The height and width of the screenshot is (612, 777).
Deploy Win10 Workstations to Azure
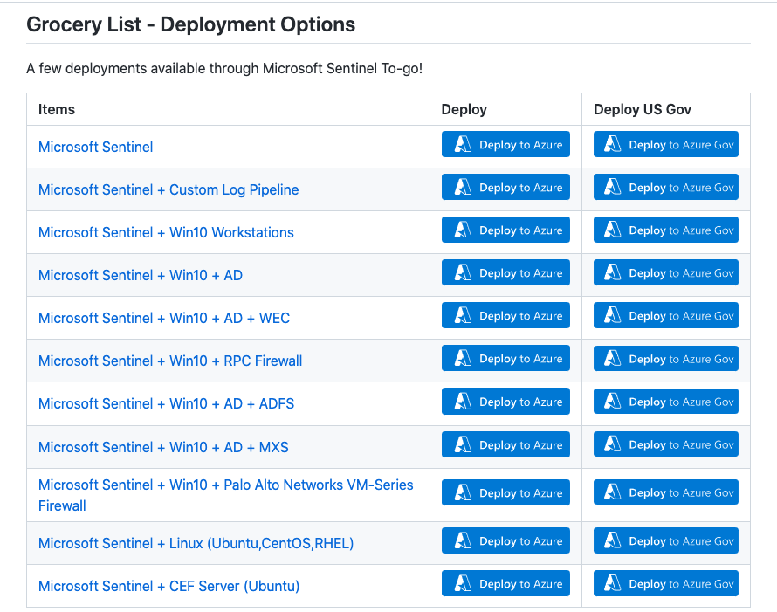coord(505,230)
